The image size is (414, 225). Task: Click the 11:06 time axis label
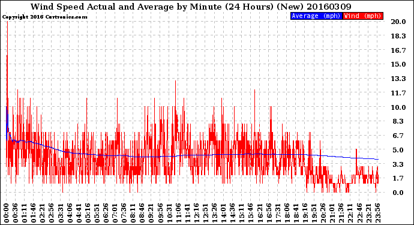pos(178,213)
